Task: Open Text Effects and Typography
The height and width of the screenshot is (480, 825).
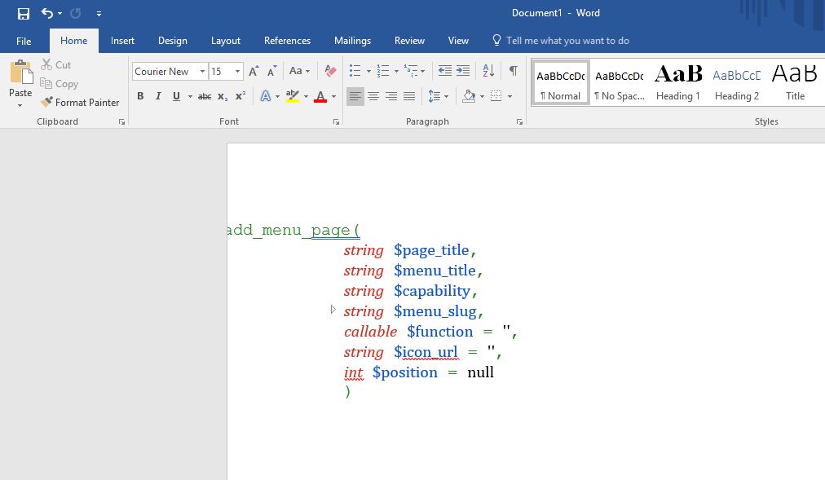Action: [266, 96]
